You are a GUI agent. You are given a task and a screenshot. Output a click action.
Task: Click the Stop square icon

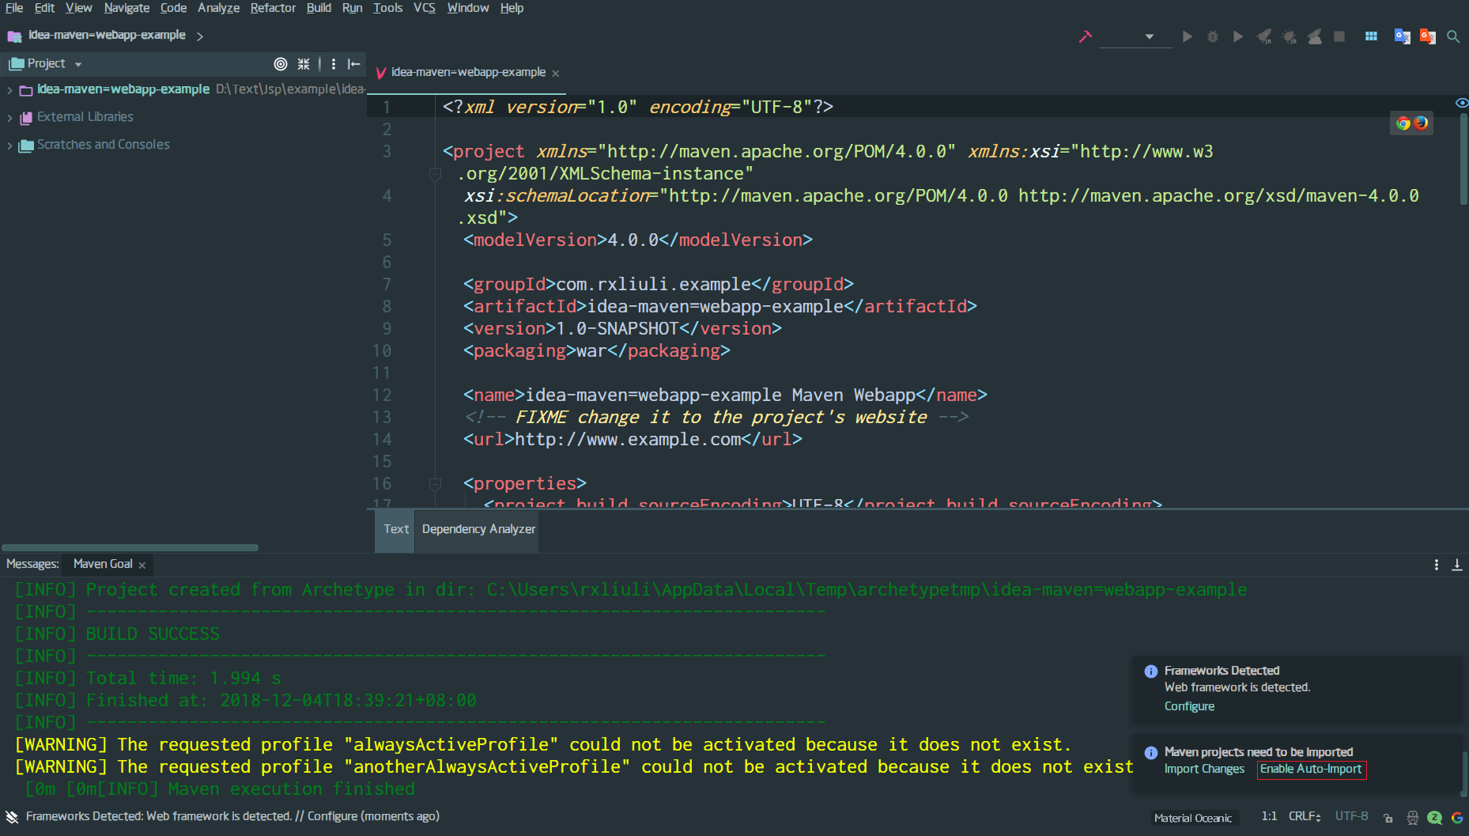click(1339, 36)
